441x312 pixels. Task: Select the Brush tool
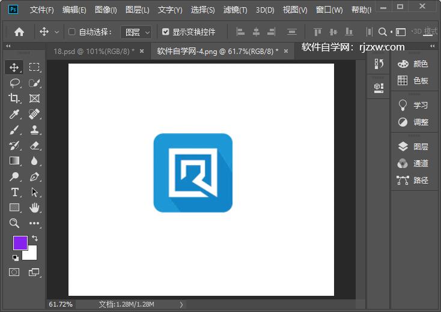point(14,130)
